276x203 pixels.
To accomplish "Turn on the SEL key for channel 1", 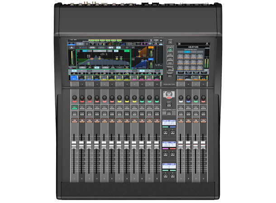I will tap(75, 107).
